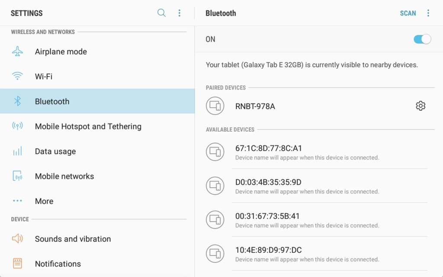
Task: Open settings for paired device RNBT-978A
Action: 421,106
